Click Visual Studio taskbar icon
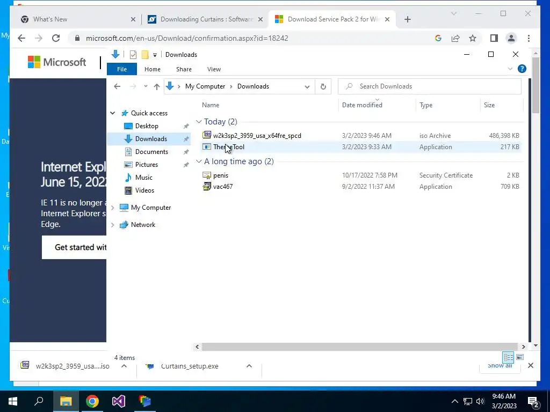550x412 pixels. 119,401
